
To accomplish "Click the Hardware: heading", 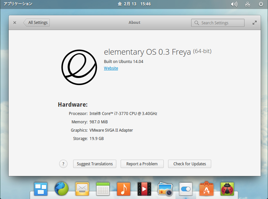I will click(x=73, y=105).
